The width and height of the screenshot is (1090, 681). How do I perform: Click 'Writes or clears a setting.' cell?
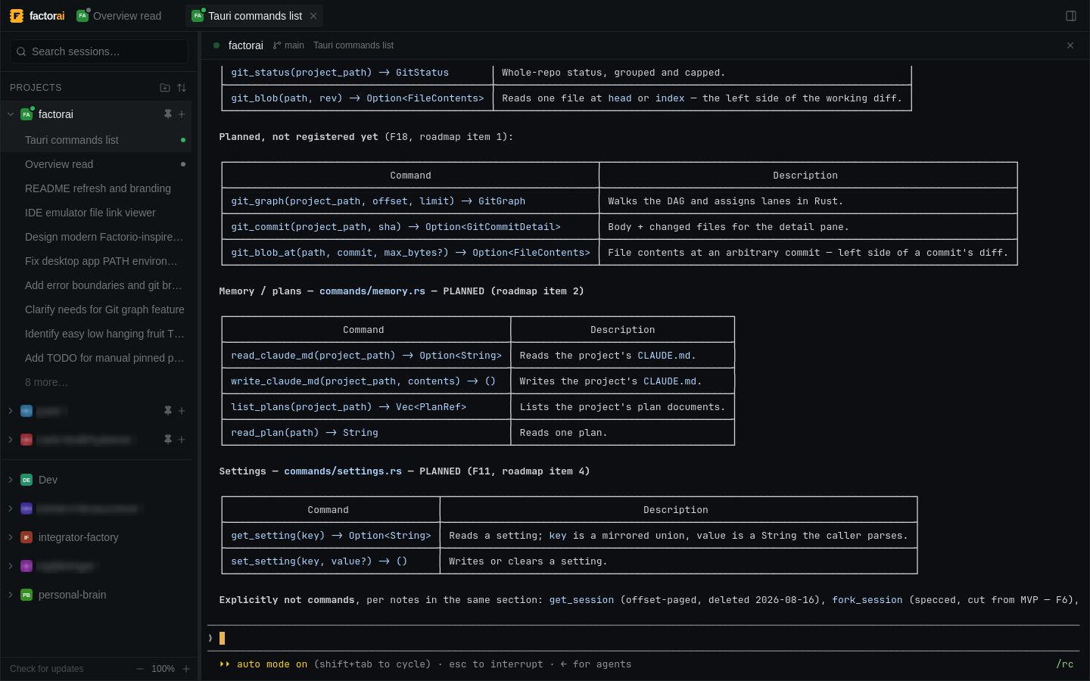click(678, 561)
